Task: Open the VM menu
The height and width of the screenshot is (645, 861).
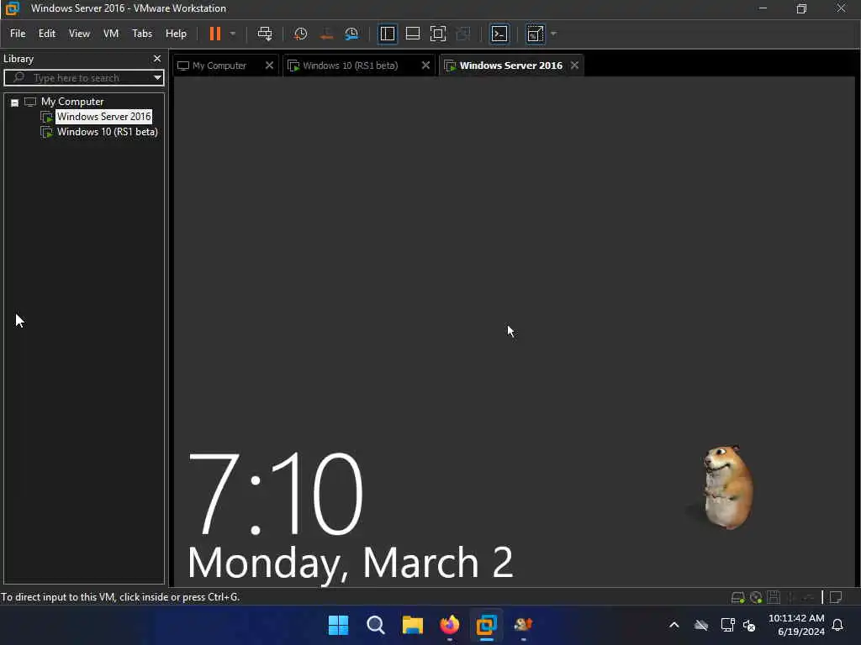Action: coord(111,34)
